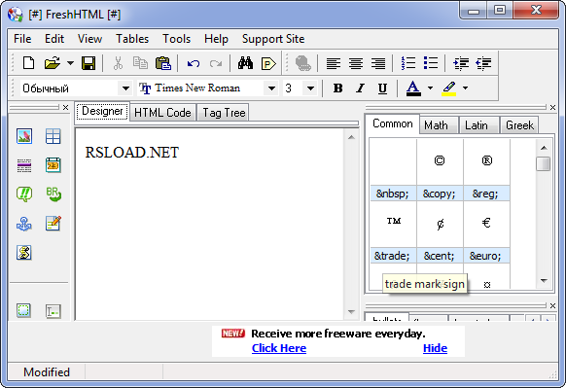Image resolution: width=566 pixels, height=388 pixels.
Task: Switch to the HTML Code tab
Action: pos(162,113)
